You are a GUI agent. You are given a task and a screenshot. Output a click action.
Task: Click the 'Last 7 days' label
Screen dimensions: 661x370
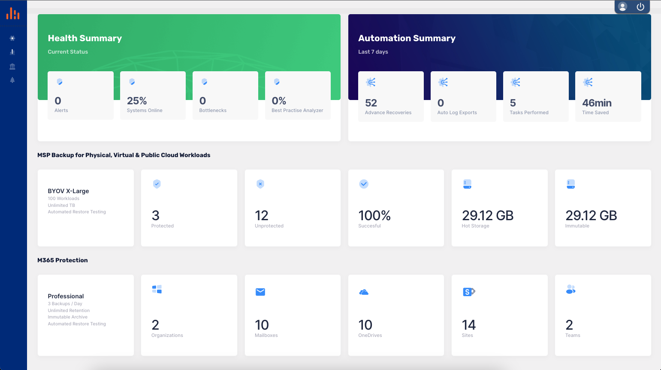pos(373,52)
